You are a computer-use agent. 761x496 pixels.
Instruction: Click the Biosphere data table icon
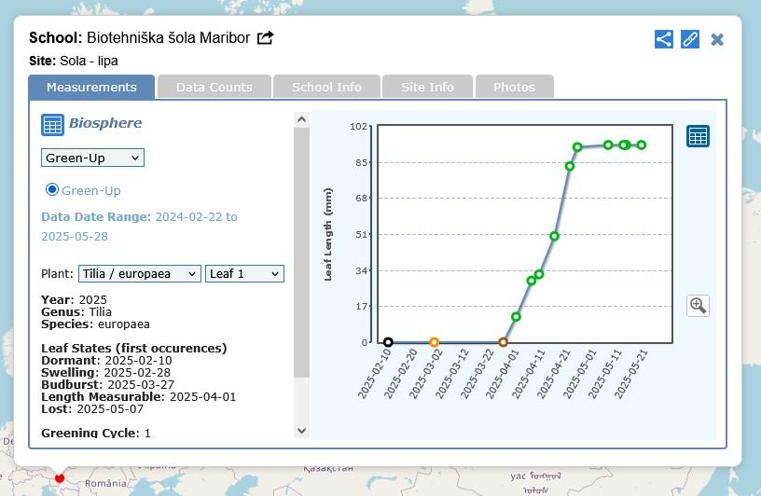pos(52,124)
